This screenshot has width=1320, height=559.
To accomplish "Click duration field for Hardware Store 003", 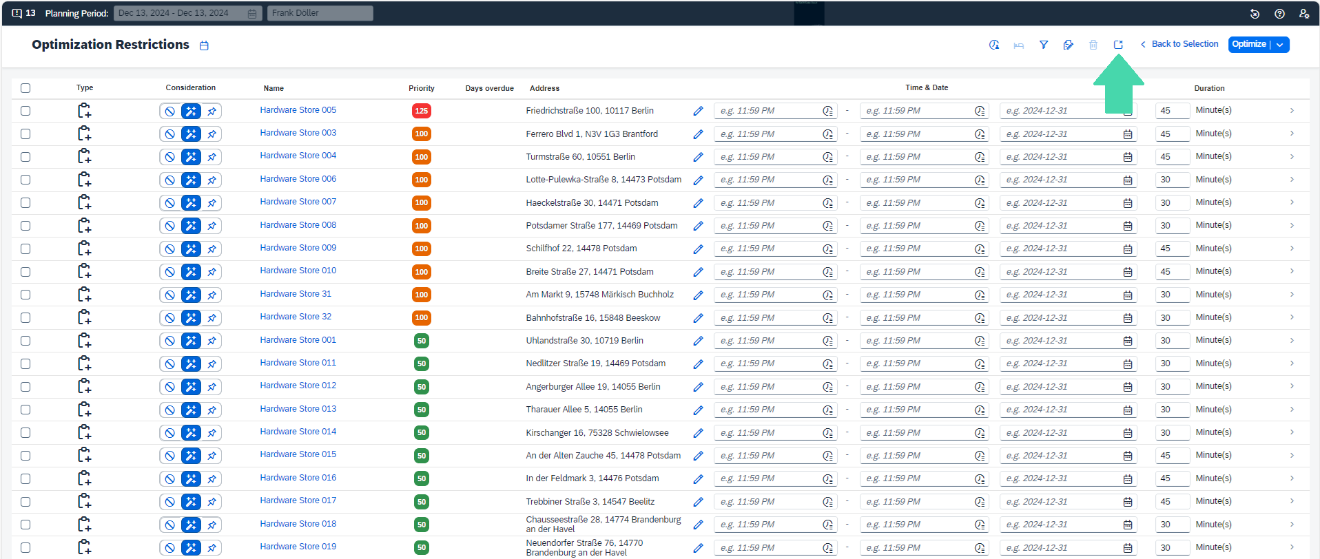I will tap(1173, 134).
